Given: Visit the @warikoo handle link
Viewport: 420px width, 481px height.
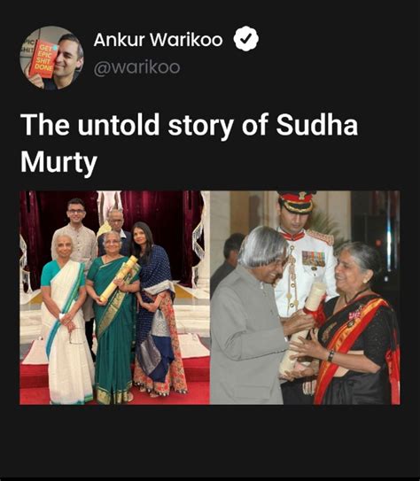Looking at the screenshot, I should point(136,67).
